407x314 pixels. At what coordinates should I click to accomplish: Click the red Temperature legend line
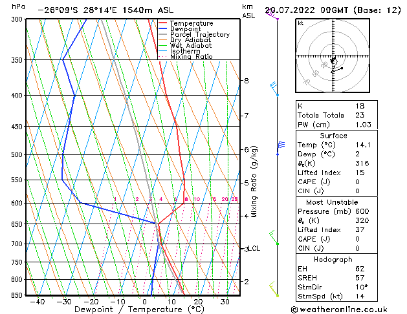point(163,23)
